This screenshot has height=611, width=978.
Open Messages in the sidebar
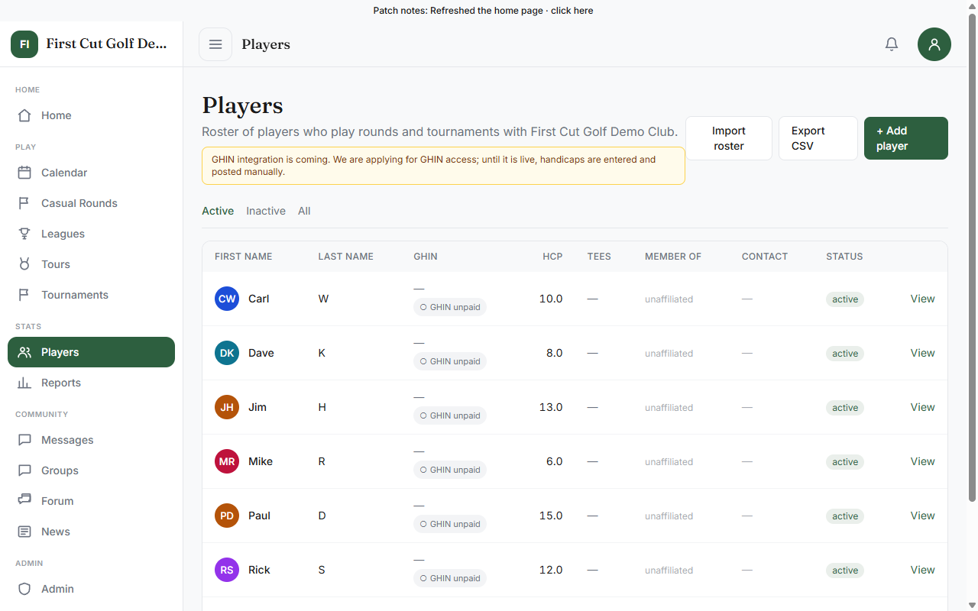(x=91, y=440)
